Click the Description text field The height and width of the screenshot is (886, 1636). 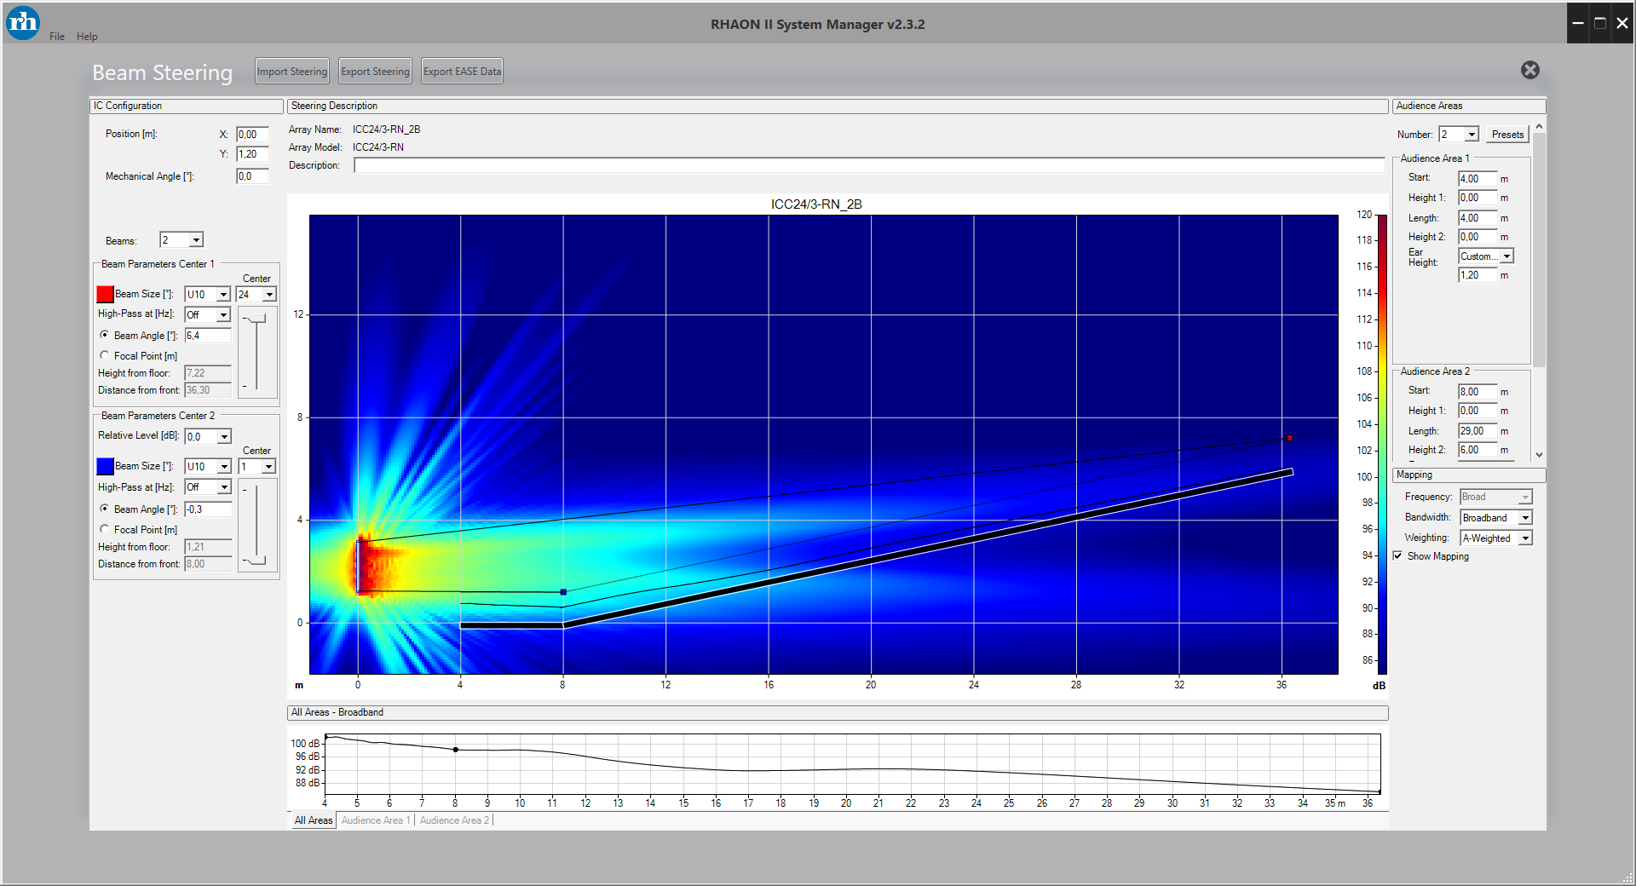point(870,165)
